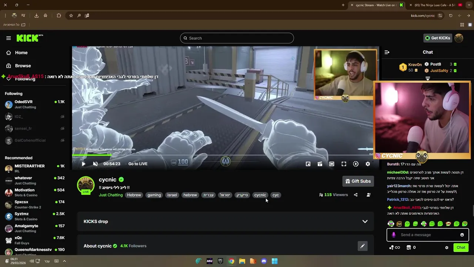Jump to live with Go to LIVE
The image size is (474, 267).
pyautogui.click(x=138, y=164)
